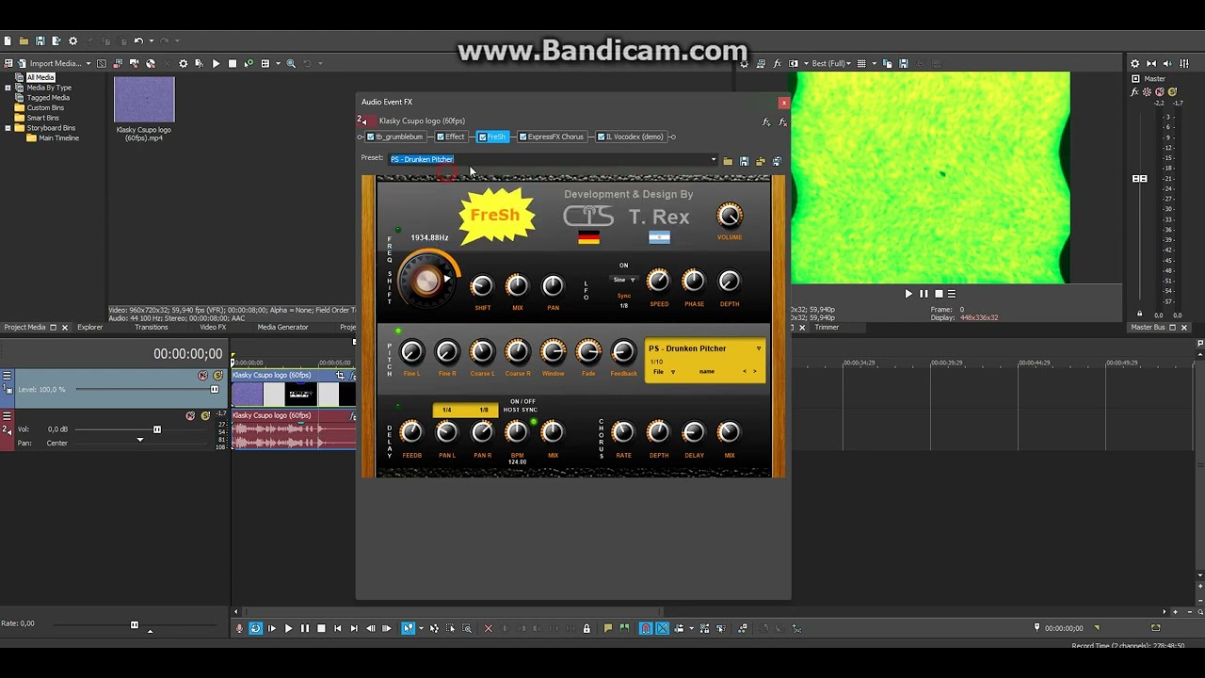Open the PS - Drunken Pitcher preset arrow
The height and width of the screenshot is (678, 1205).
(759, 348)
